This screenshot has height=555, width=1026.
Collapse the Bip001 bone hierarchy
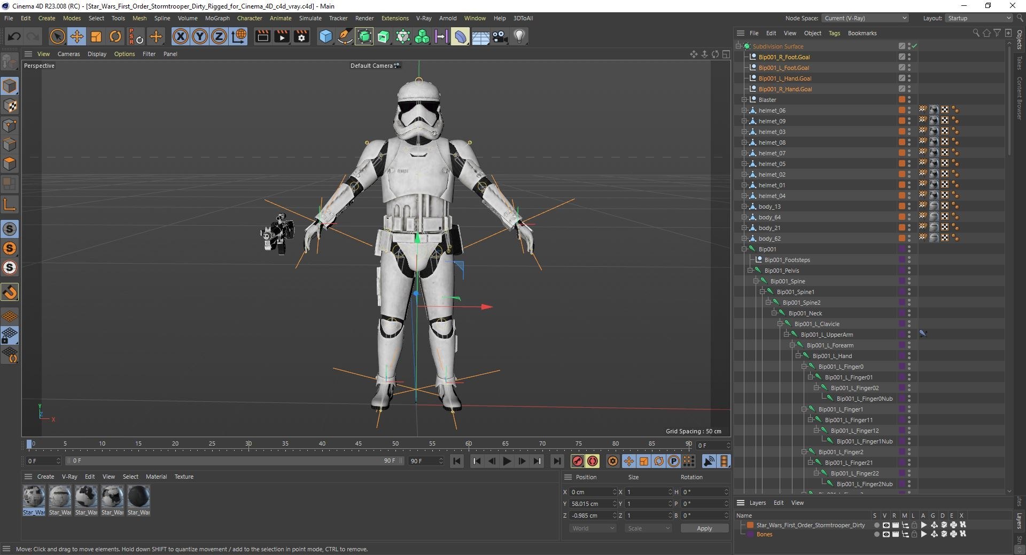click(x=744, y=249)
